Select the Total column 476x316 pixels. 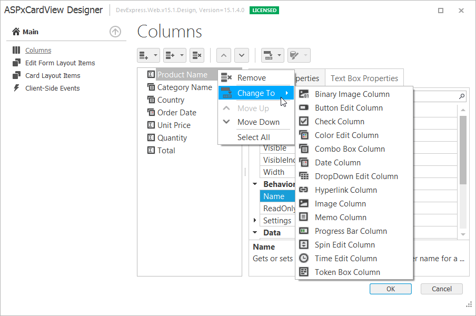(x=166, y=151)
